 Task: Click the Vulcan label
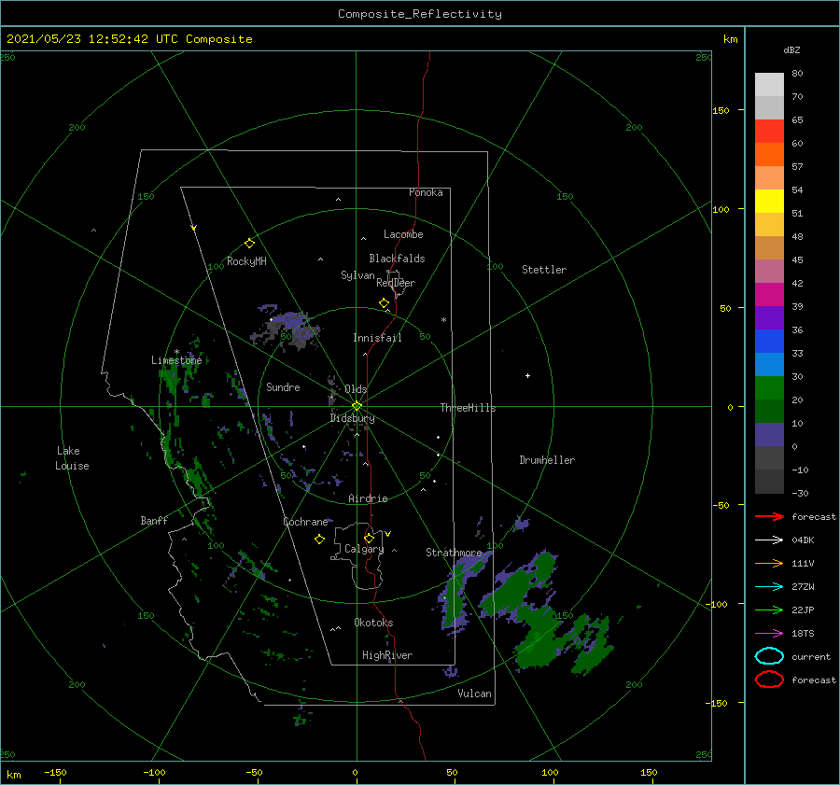click(x=474, y=694)
